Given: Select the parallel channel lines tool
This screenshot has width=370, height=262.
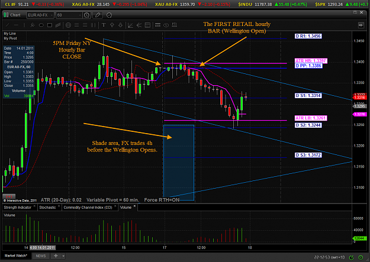Looking at the screenshot, I should pos(58,25).
